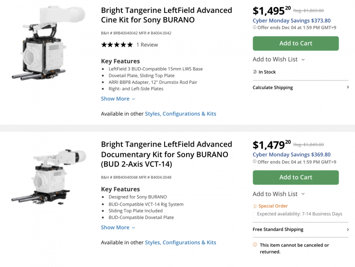The image size is (355, 267).
Task: Add the Documentary Kit to cart
Action: (296, 177)
